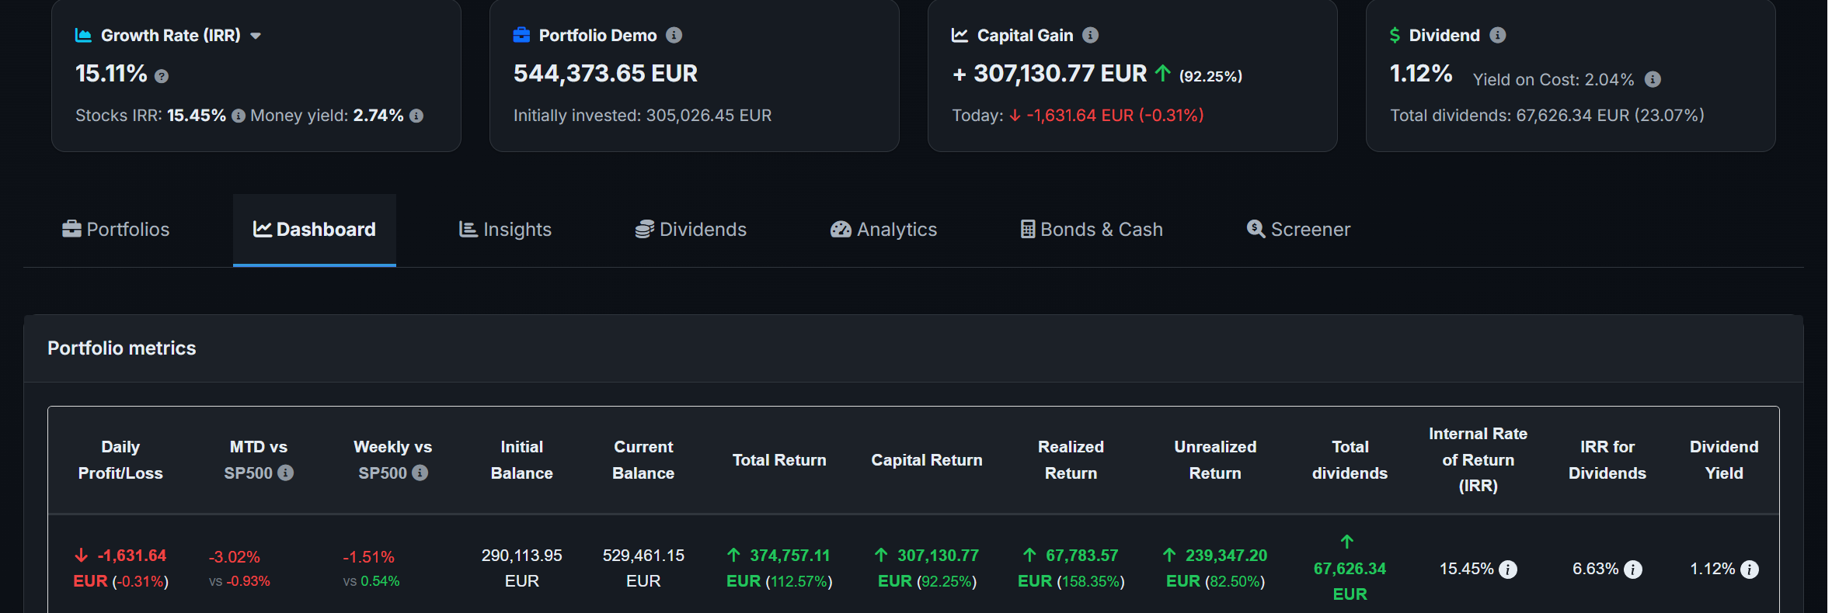Click the Total Return column header
Image resolution: width=1839 pixels, height=613 pixels.
coord(779,460)
